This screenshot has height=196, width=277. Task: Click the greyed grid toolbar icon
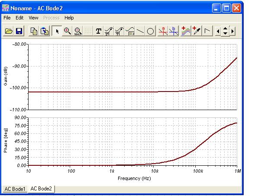tap(88, 31)
